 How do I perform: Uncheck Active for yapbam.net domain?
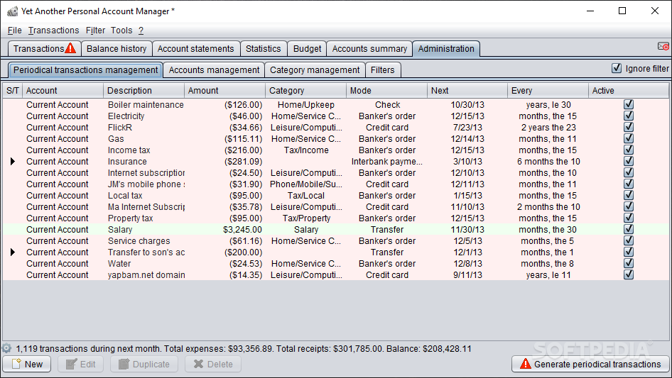[x=628, y=275]
